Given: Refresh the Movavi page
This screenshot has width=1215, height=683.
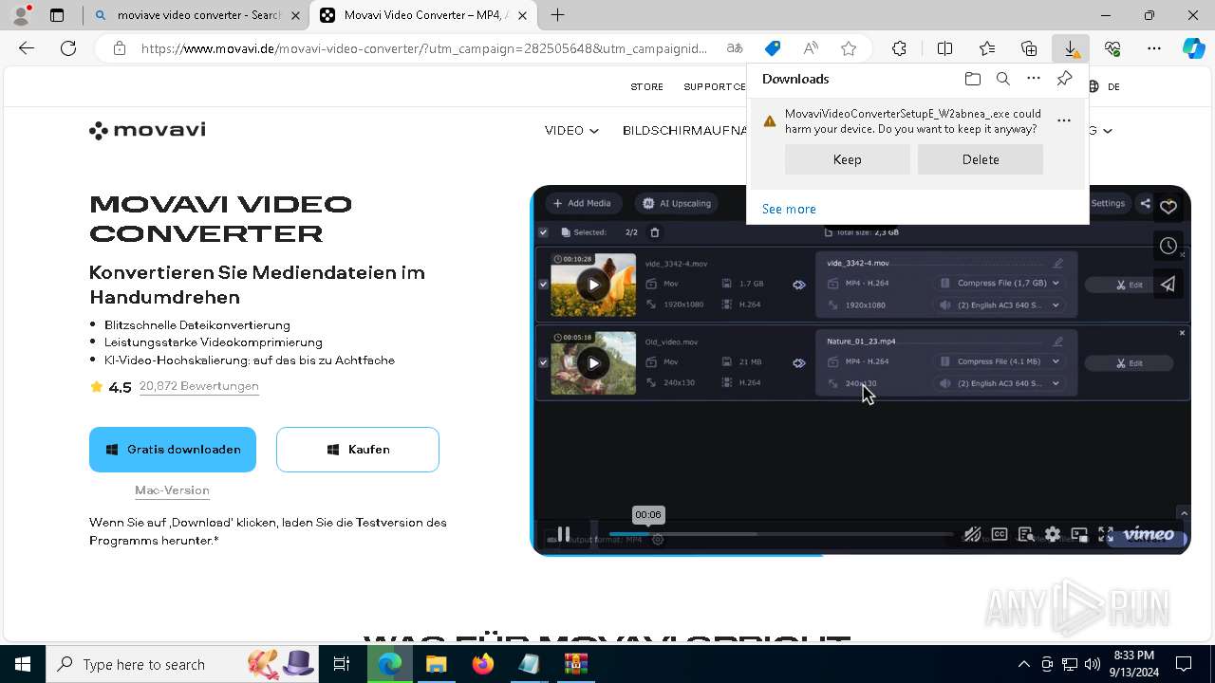Looking at the screenshot, I should tap(68, 48).
